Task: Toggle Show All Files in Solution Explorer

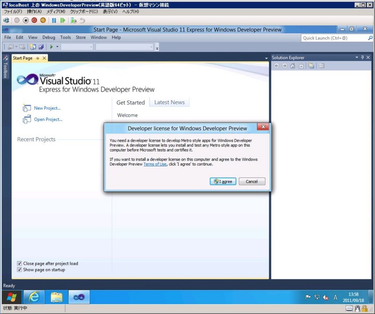Action: click(311, 66)
